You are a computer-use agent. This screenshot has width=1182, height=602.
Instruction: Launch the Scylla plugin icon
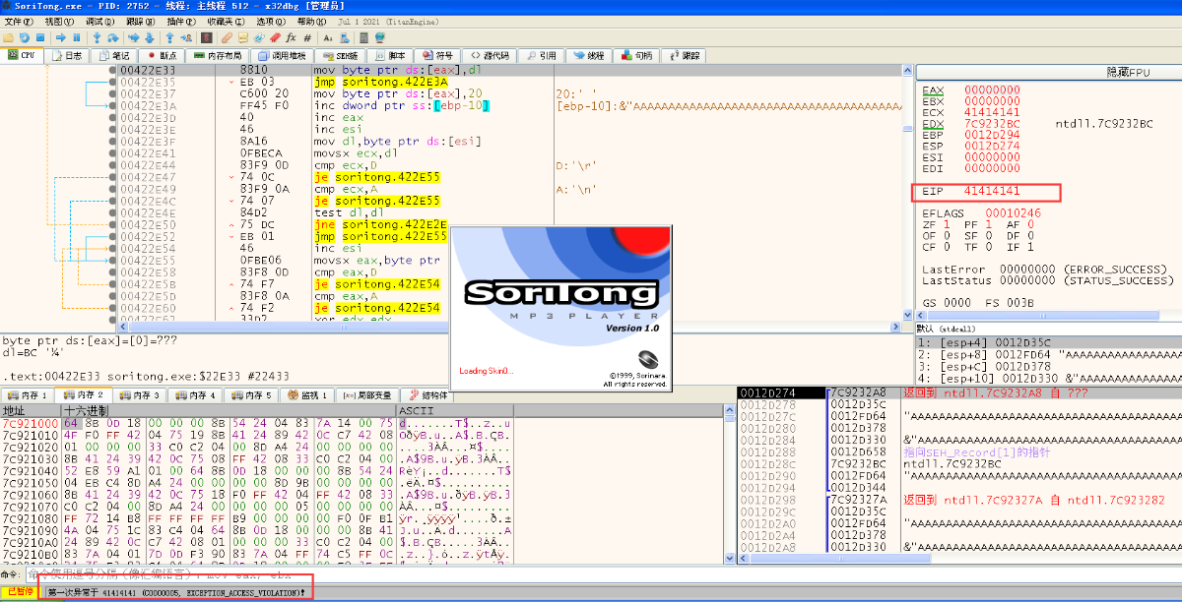pyautogui.click(x=207, y=37)
